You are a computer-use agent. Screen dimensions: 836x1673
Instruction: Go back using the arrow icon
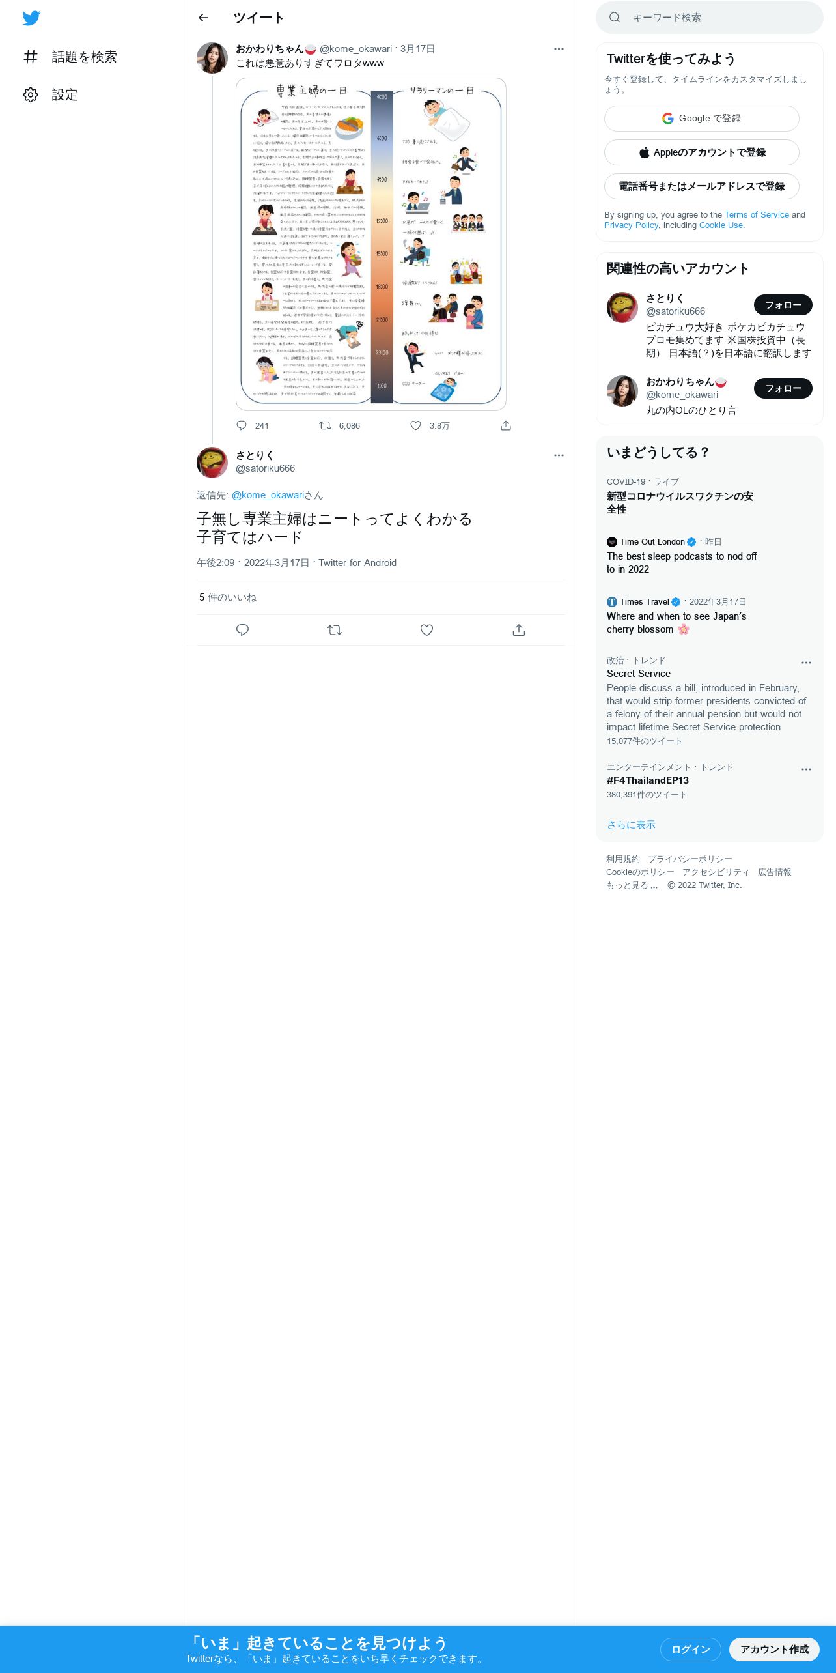[203, 18]
